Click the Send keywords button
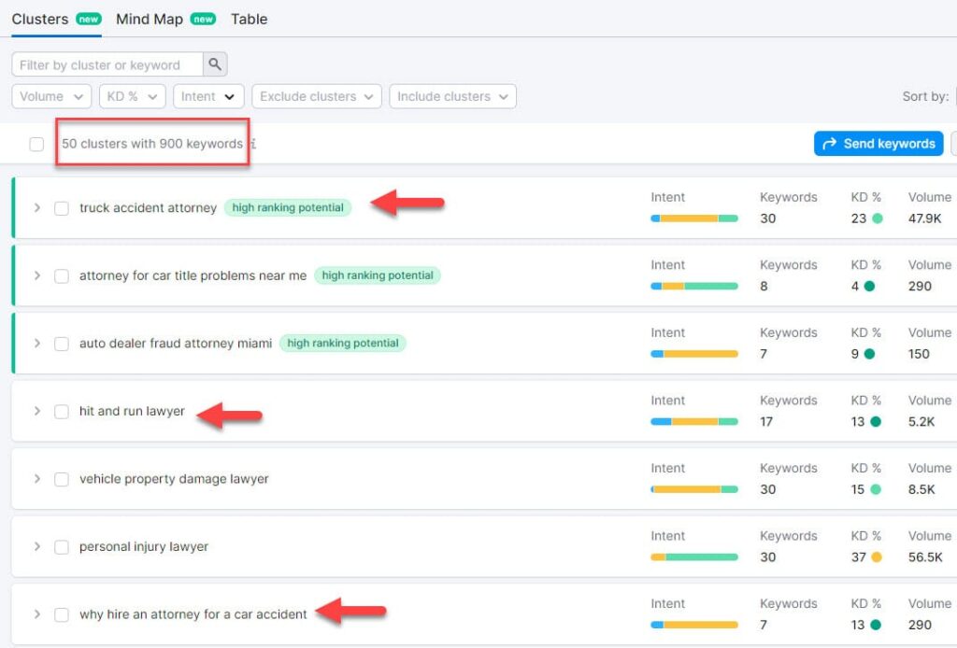Viewport: 957px width, 648px height. [x=878, y=144]
